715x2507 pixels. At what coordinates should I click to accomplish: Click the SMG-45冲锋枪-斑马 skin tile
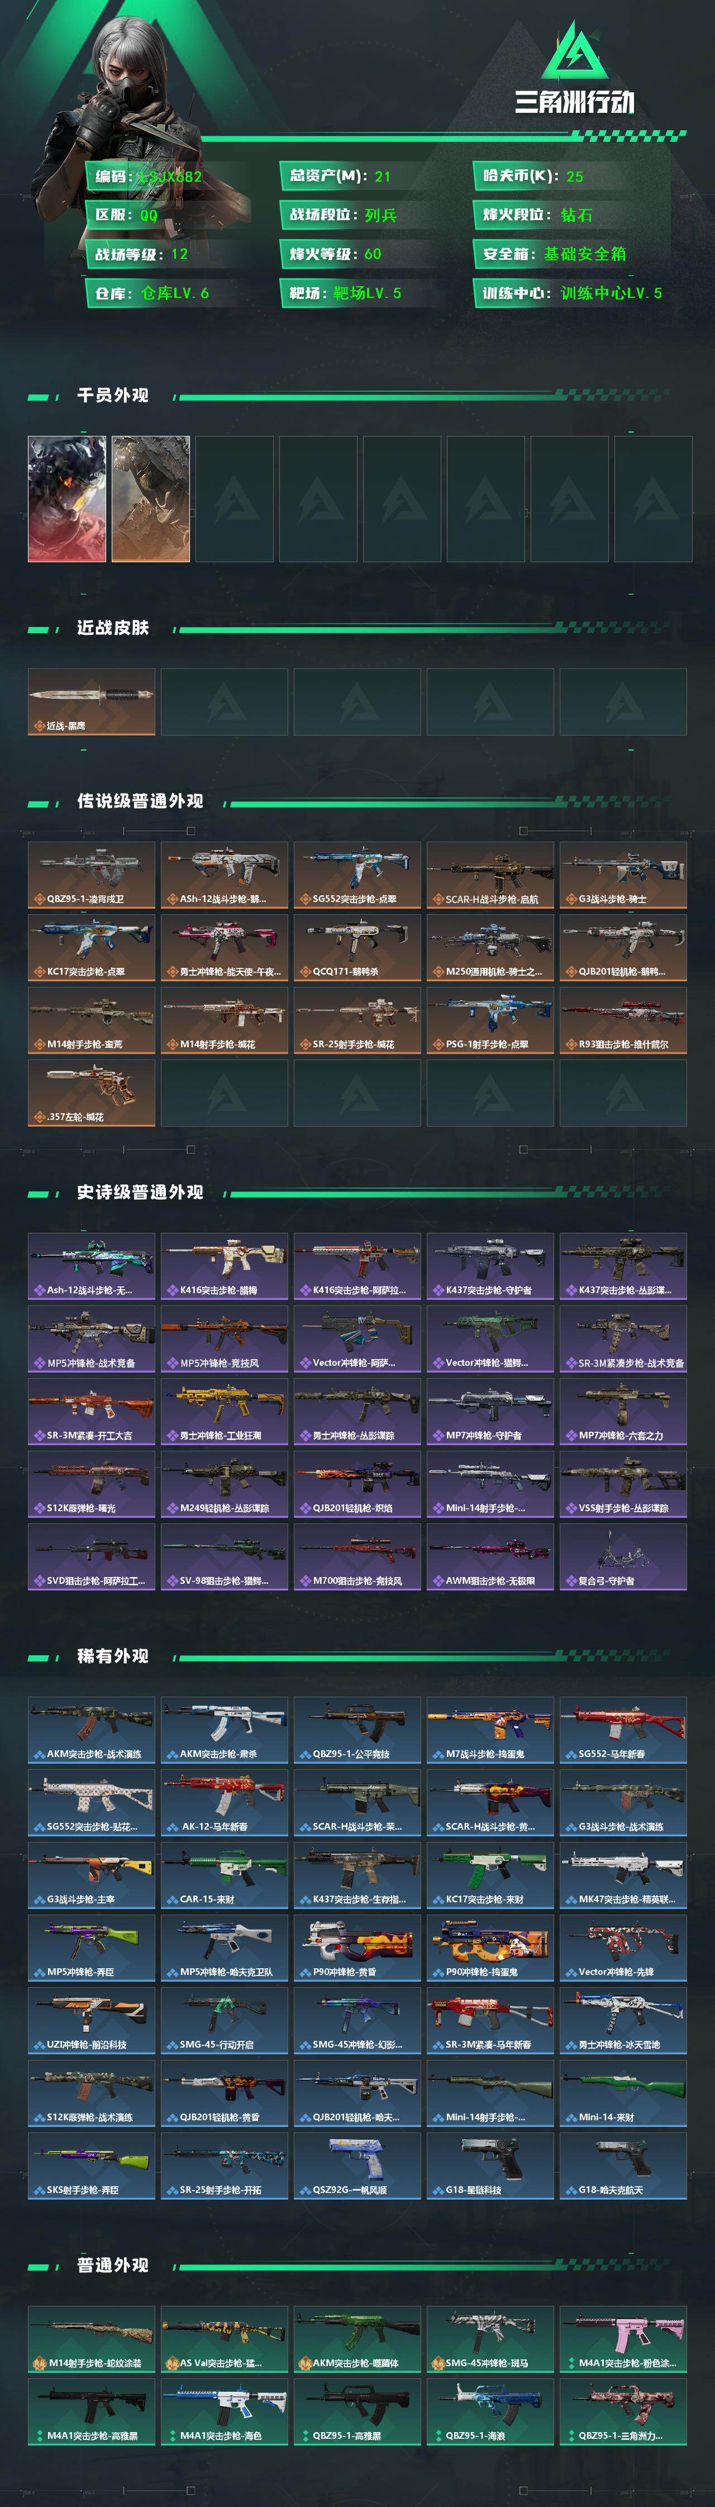point(490,2339)
